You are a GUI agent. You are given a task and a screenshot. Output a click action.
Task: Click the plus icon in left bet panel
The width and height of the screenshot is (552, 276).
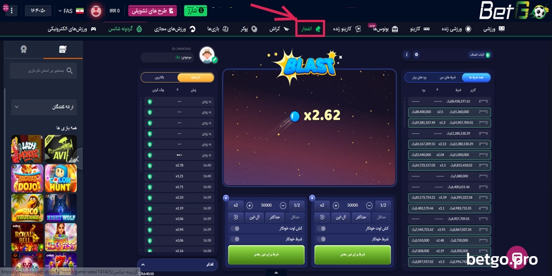pos(250,205)
